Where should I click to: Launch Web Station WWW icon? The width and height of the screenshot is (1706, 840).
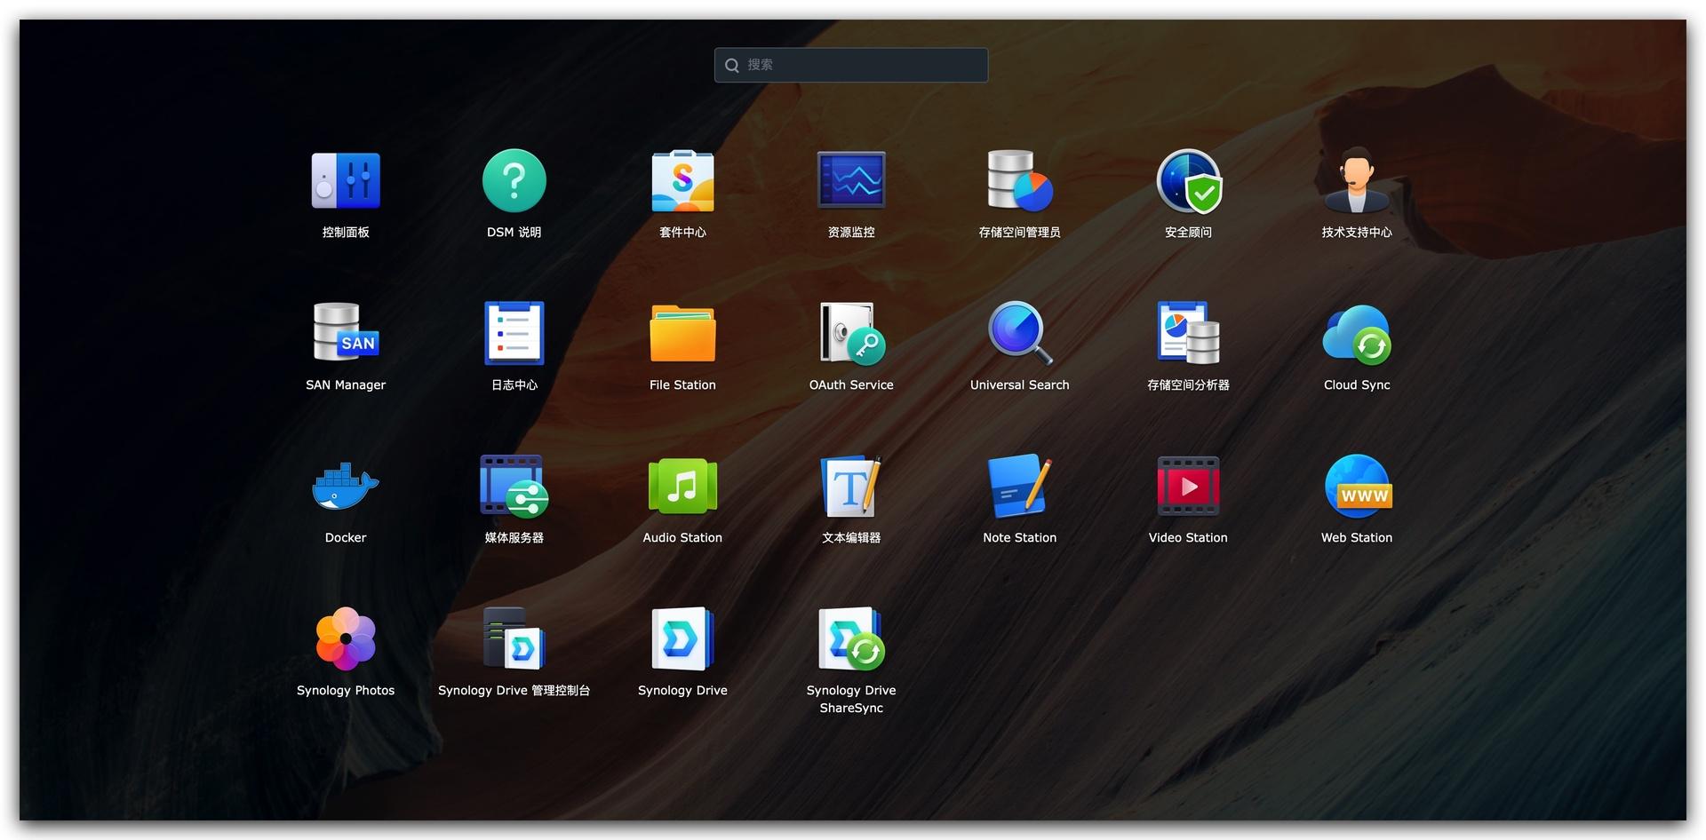(x=1357, y=486)
